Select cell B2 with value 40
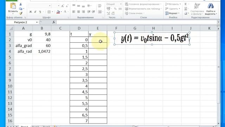This screenshot has height=127, width=225. (42, 40)
